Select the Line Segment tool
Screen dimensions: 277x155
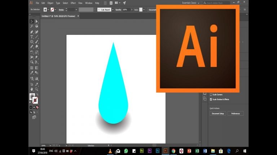point(36,37)
